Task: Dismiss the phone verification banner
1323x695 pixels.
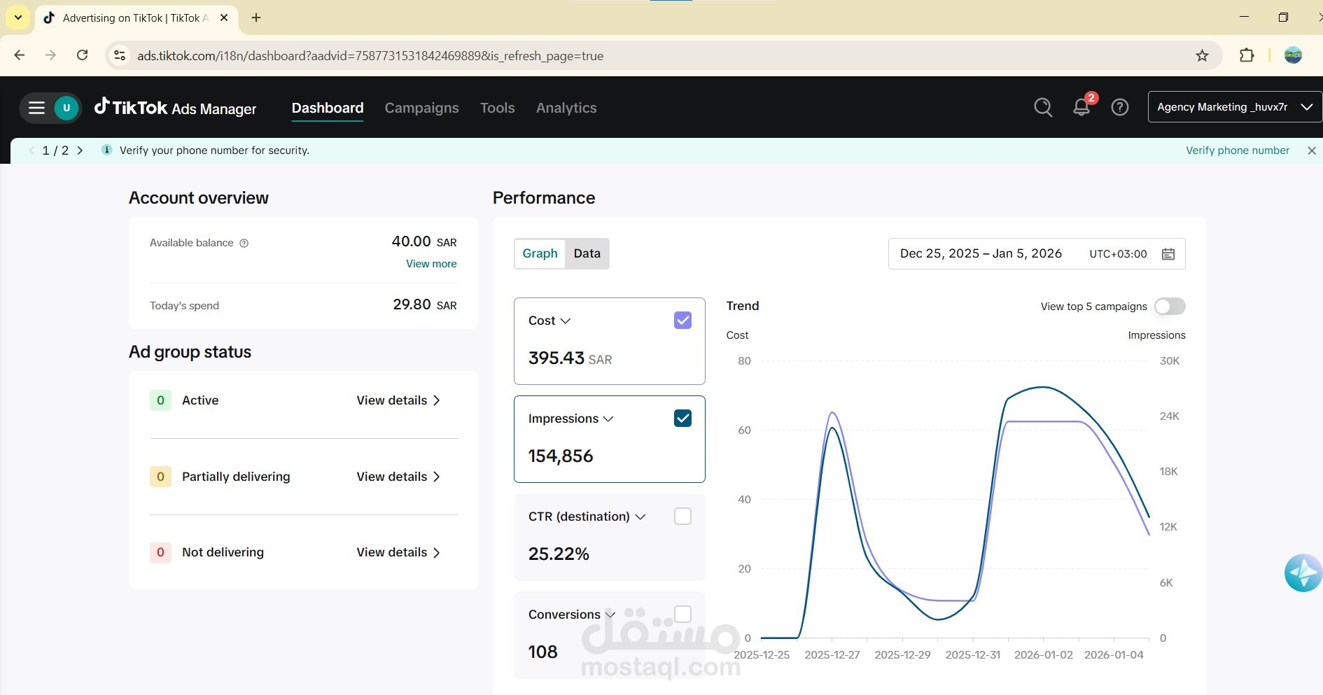Action: (1312, 150)
